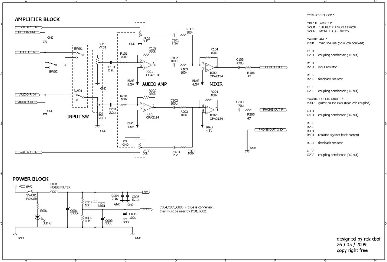The height and width of the screenshot is (262, 387).
Task: Select the AUDIO GND port label
Action: tap(27, 102)
